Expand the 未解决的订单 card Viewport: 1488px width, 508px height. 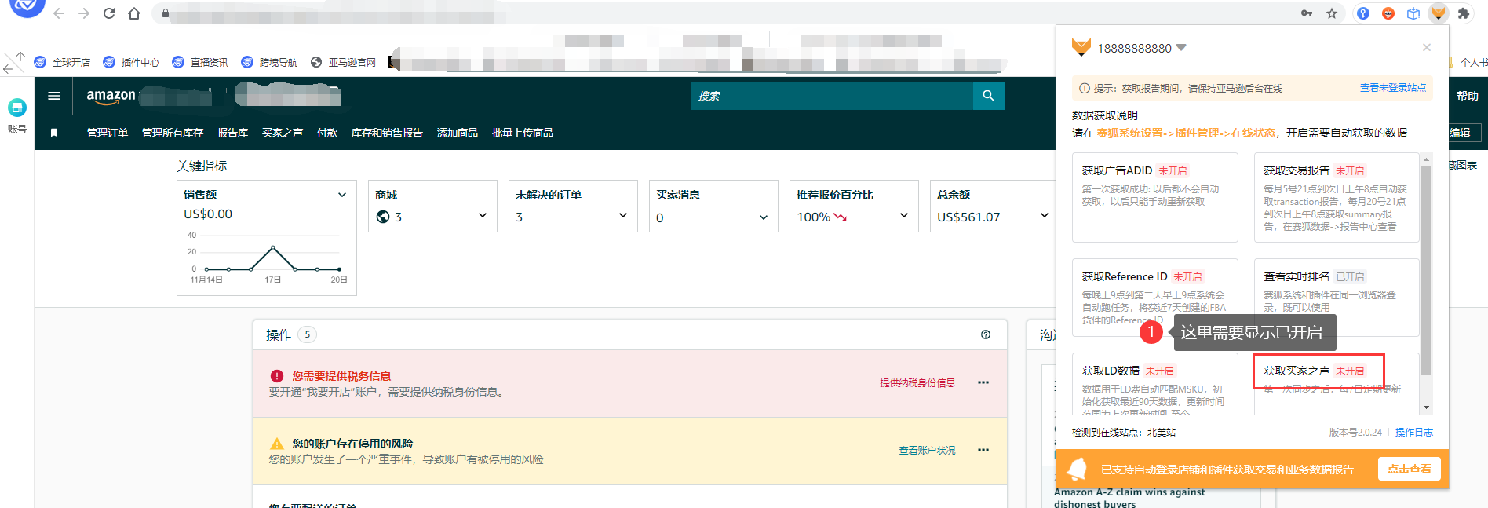pos(623,216)
